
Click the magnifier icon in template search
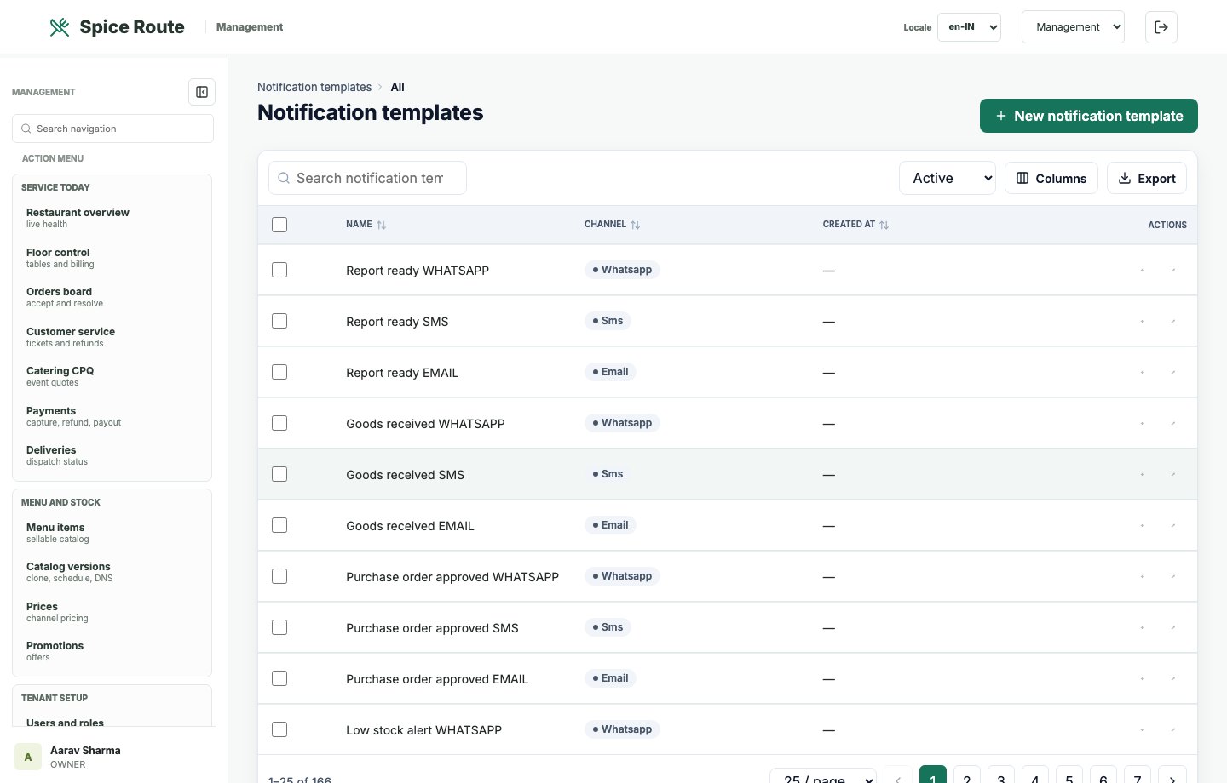click(x=284, y=178)
